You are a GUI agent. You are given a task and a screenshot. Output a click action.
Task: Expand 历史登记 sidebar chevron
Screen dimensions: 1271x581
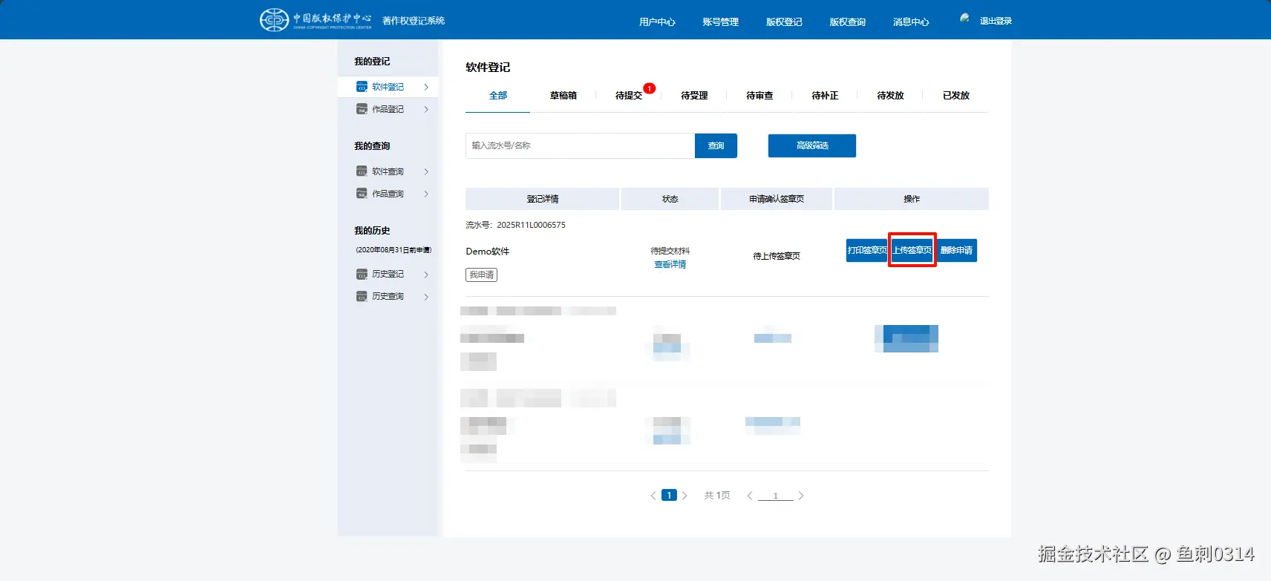point(426,275)
